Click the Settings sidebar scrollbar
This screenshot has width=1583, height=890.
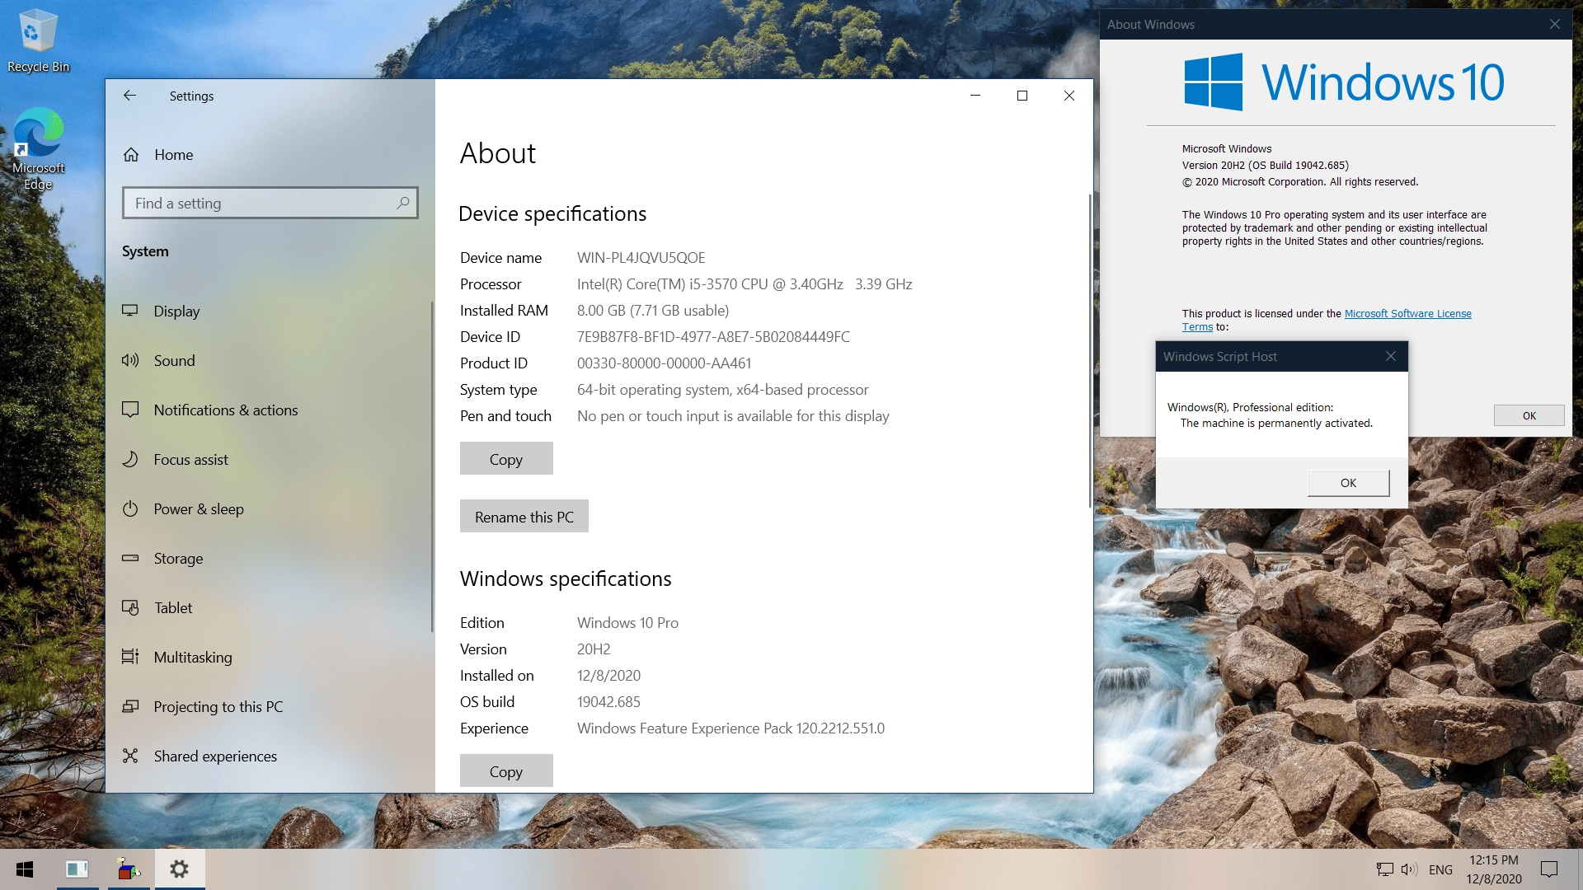tap(431, 466)
